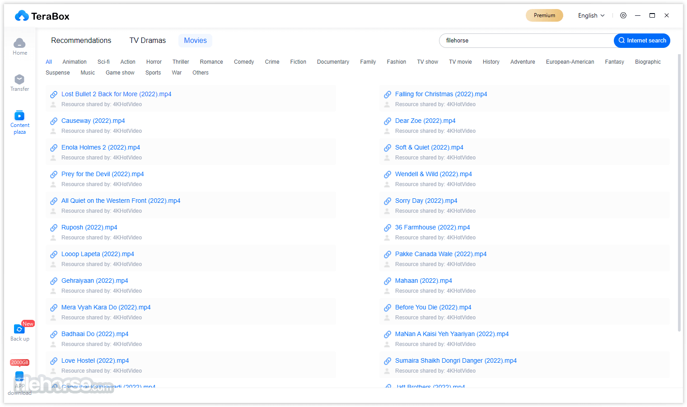Click the search field containing filehorse

[527, 41]
